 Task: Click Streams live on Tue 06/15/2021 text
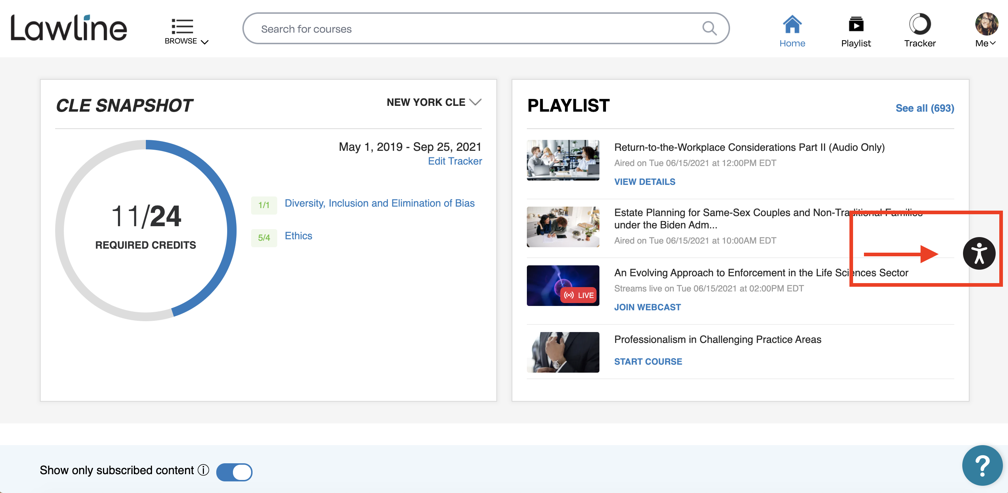coord(709,289)
